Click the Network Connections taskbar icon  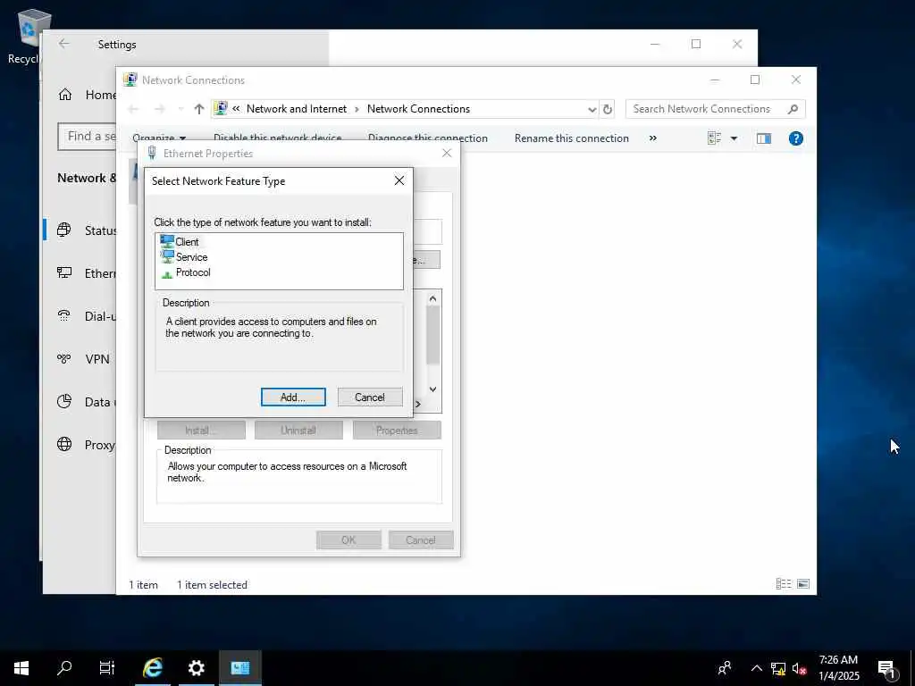pos(239,668)
